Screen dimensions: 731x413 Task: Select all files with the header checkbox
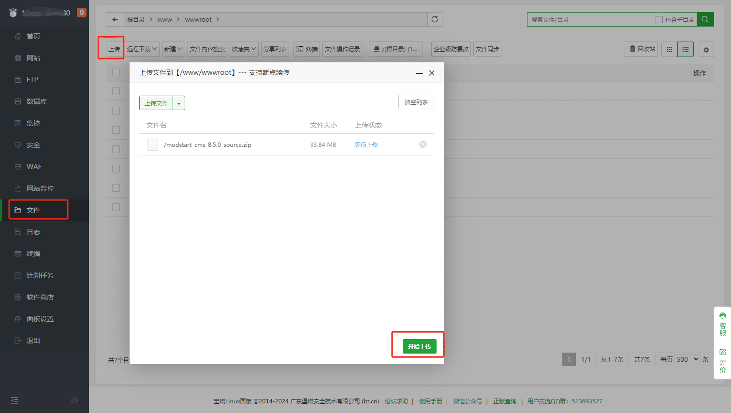point(115,72)
